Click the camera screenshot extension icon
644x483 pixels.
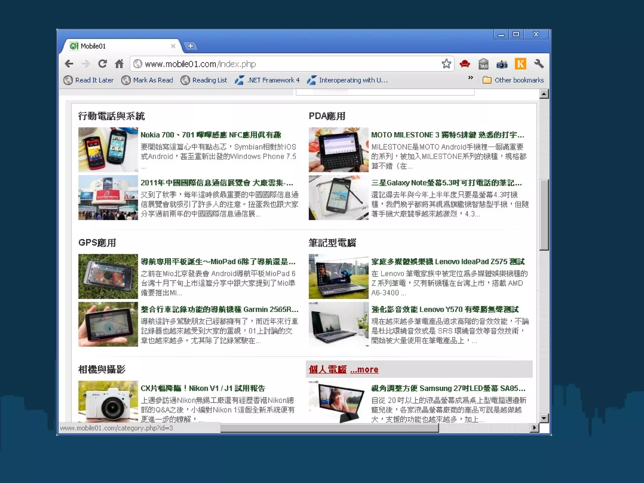(502, 64)
